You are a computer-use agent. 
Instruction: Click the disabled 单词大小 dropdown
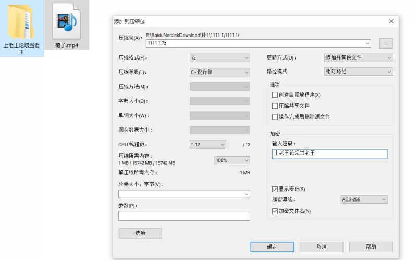click(219, 115)
